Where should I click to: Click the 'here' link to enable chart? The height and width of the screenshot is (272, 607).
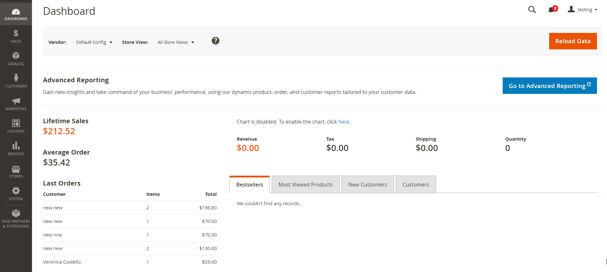(x=343, y=122)
